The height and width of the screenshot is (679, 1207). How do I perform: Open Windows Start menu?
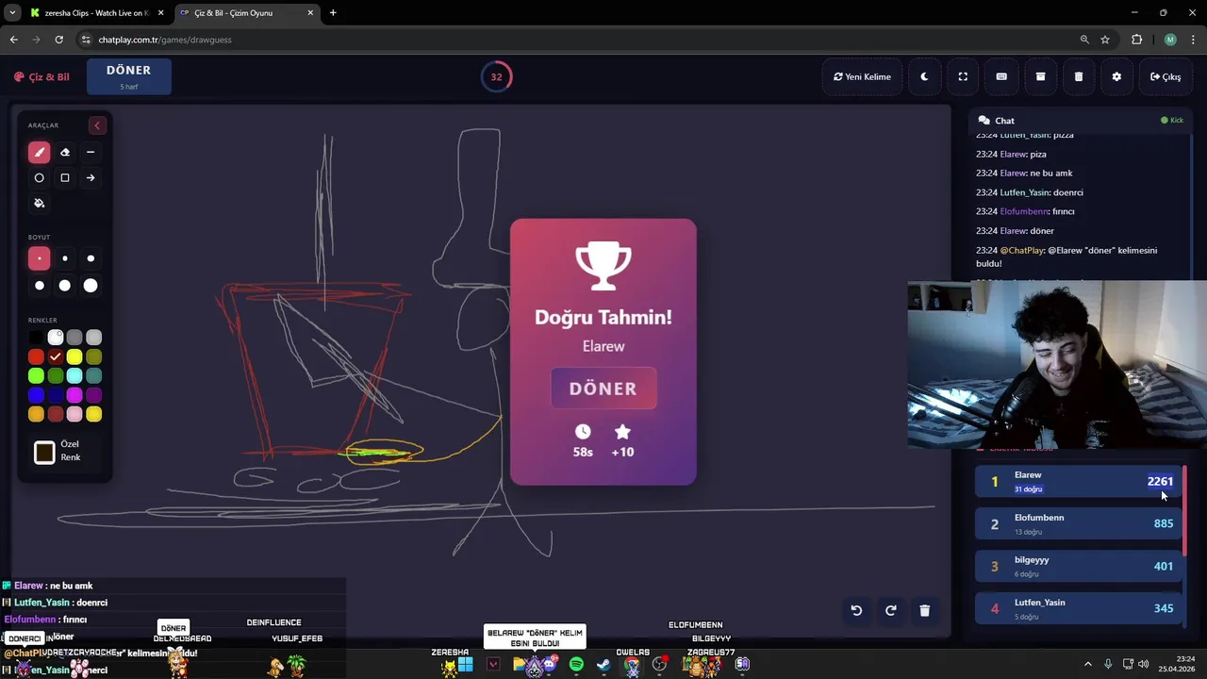coord(466,665)
